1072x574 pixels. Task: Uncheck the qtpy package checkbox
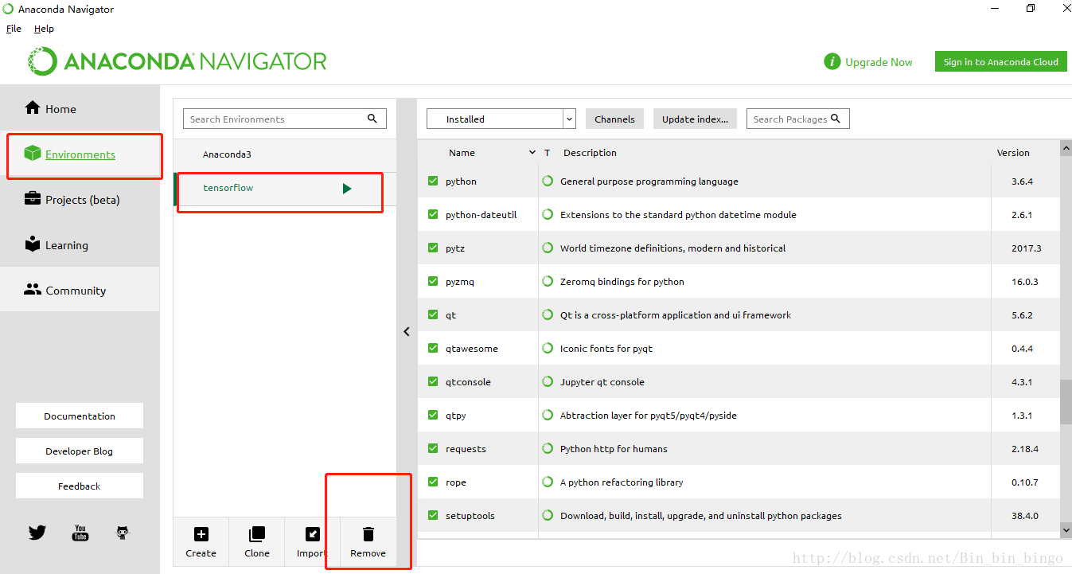433,415
